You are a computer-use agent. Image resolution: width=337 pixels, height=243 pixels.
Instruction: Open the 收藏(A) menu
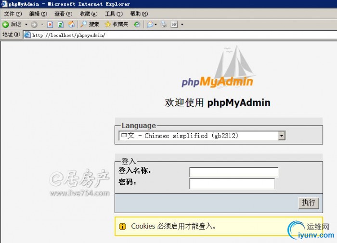pyautogui.click(x=88, y=14)
